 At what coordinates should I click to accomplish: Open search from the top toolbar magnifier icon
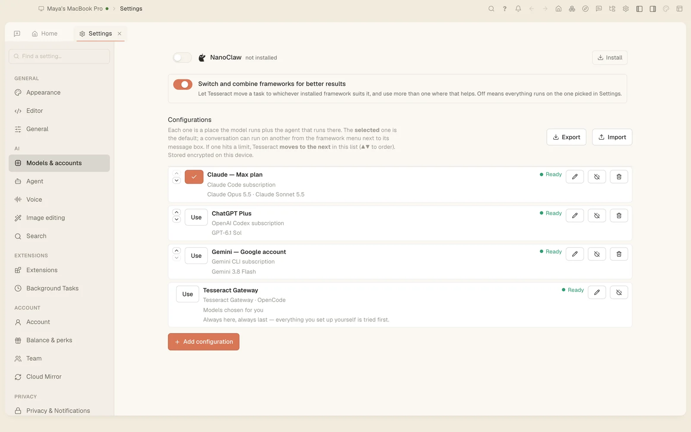[x=491, y=9]
